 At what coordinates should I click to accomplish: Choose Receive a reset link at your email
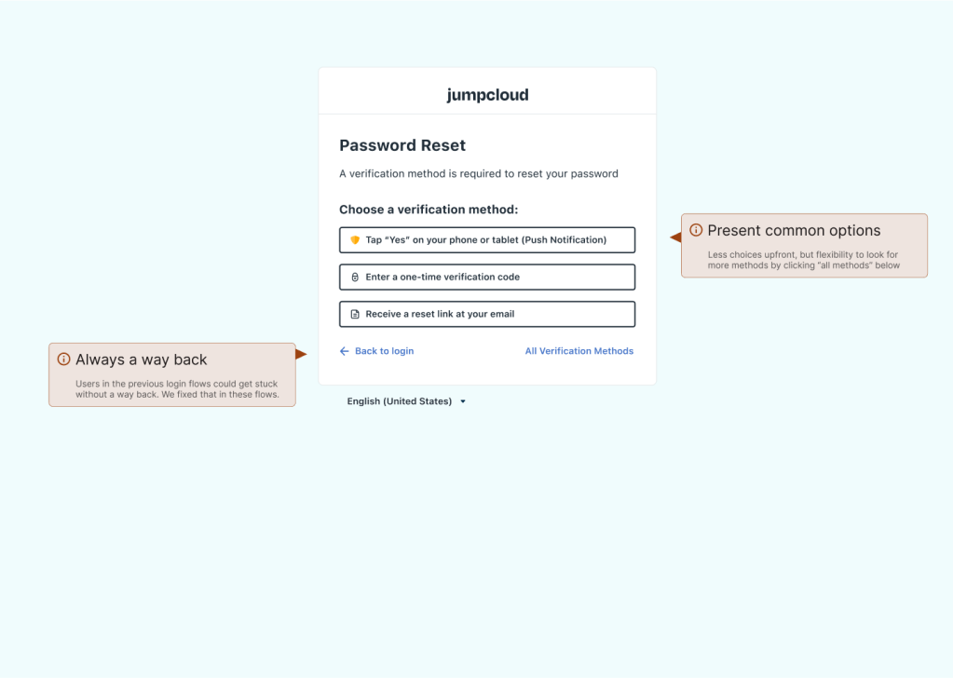coord(487,315)
